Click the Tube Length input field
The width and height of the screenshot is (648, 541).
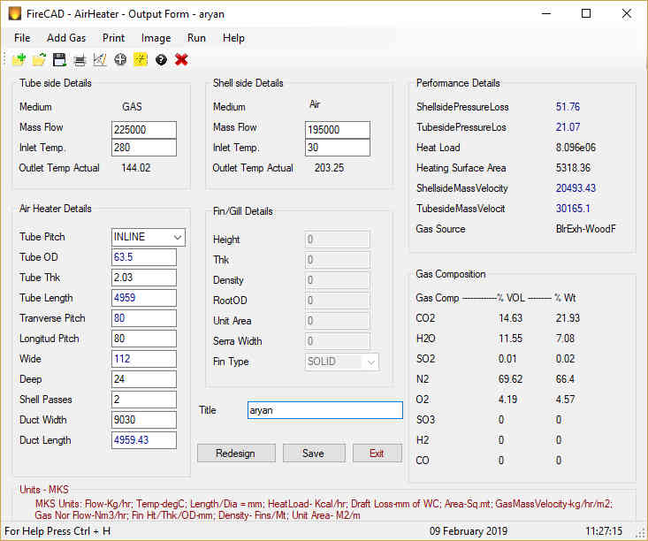pyautogui.click(x=144, y=298)
